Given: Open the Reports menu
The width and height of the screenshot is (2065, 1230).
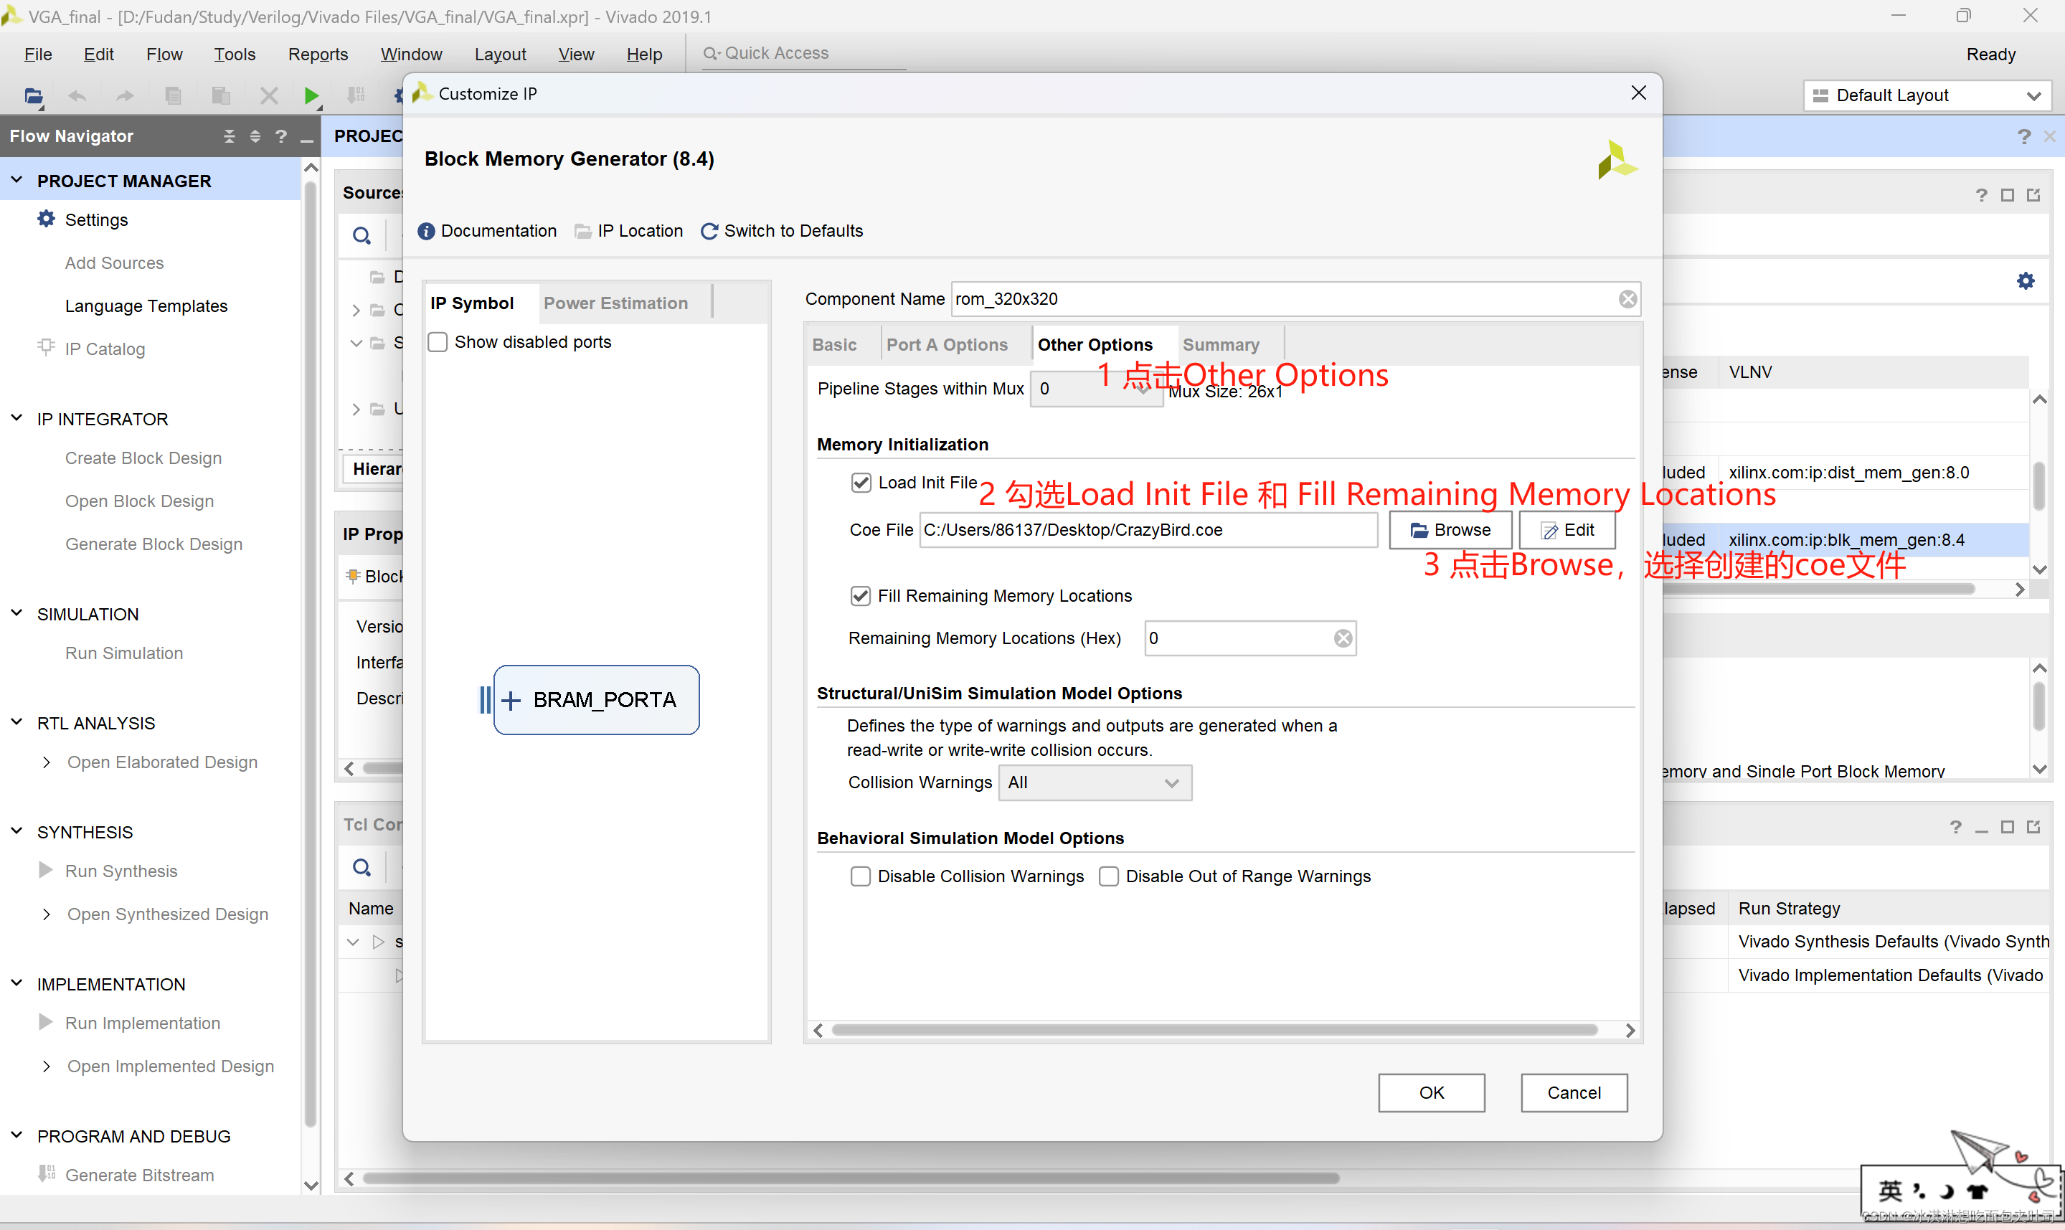Looking at the screenshot, I should pos(317,54).
